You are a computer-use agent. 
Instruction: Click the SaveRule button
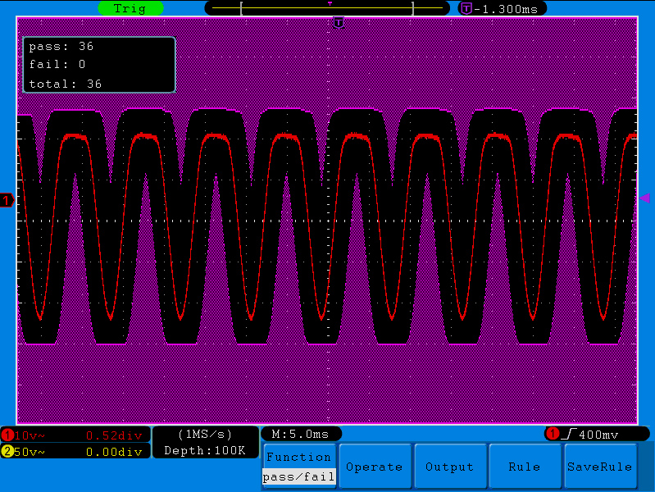(600, 466)
